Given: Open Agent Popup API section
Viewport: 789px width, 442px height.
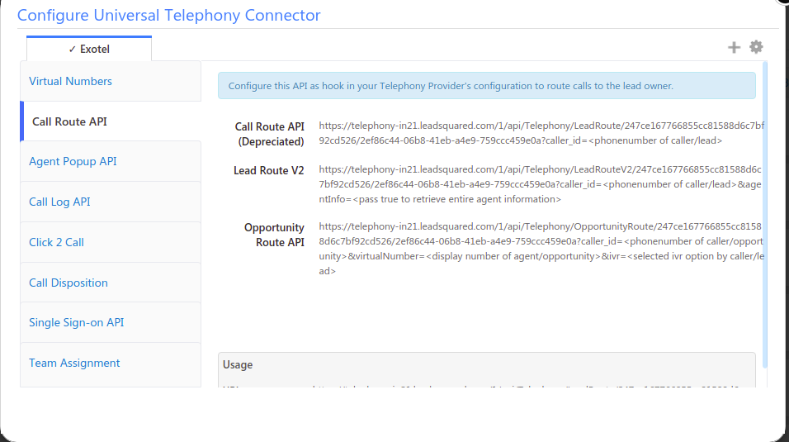Looking at the screenshot, I should [111, 161].
